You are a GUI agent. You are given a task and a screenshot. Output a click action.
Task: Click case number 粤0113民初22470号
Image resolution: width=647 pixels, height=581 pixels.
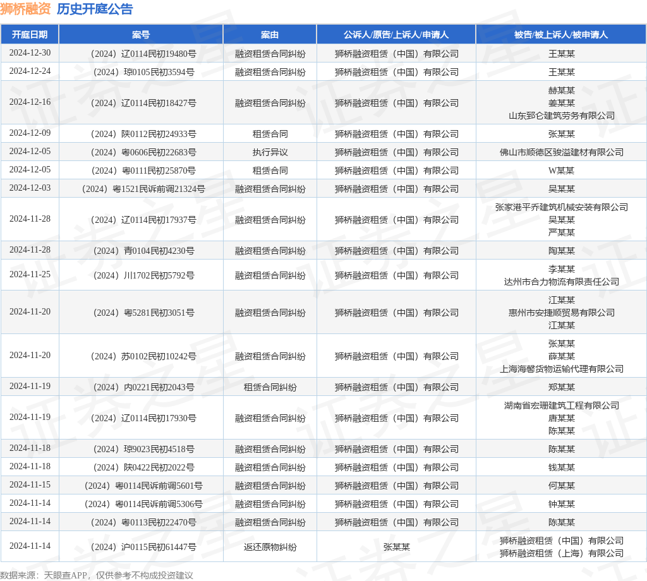[x=143, y=522]
